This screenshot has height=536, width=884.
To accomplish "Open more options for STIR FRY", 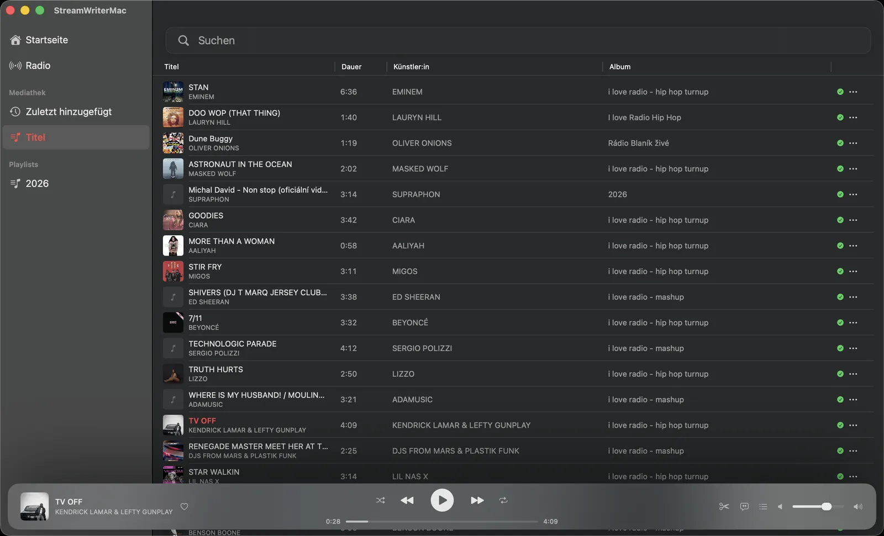I will coord(853,271).
